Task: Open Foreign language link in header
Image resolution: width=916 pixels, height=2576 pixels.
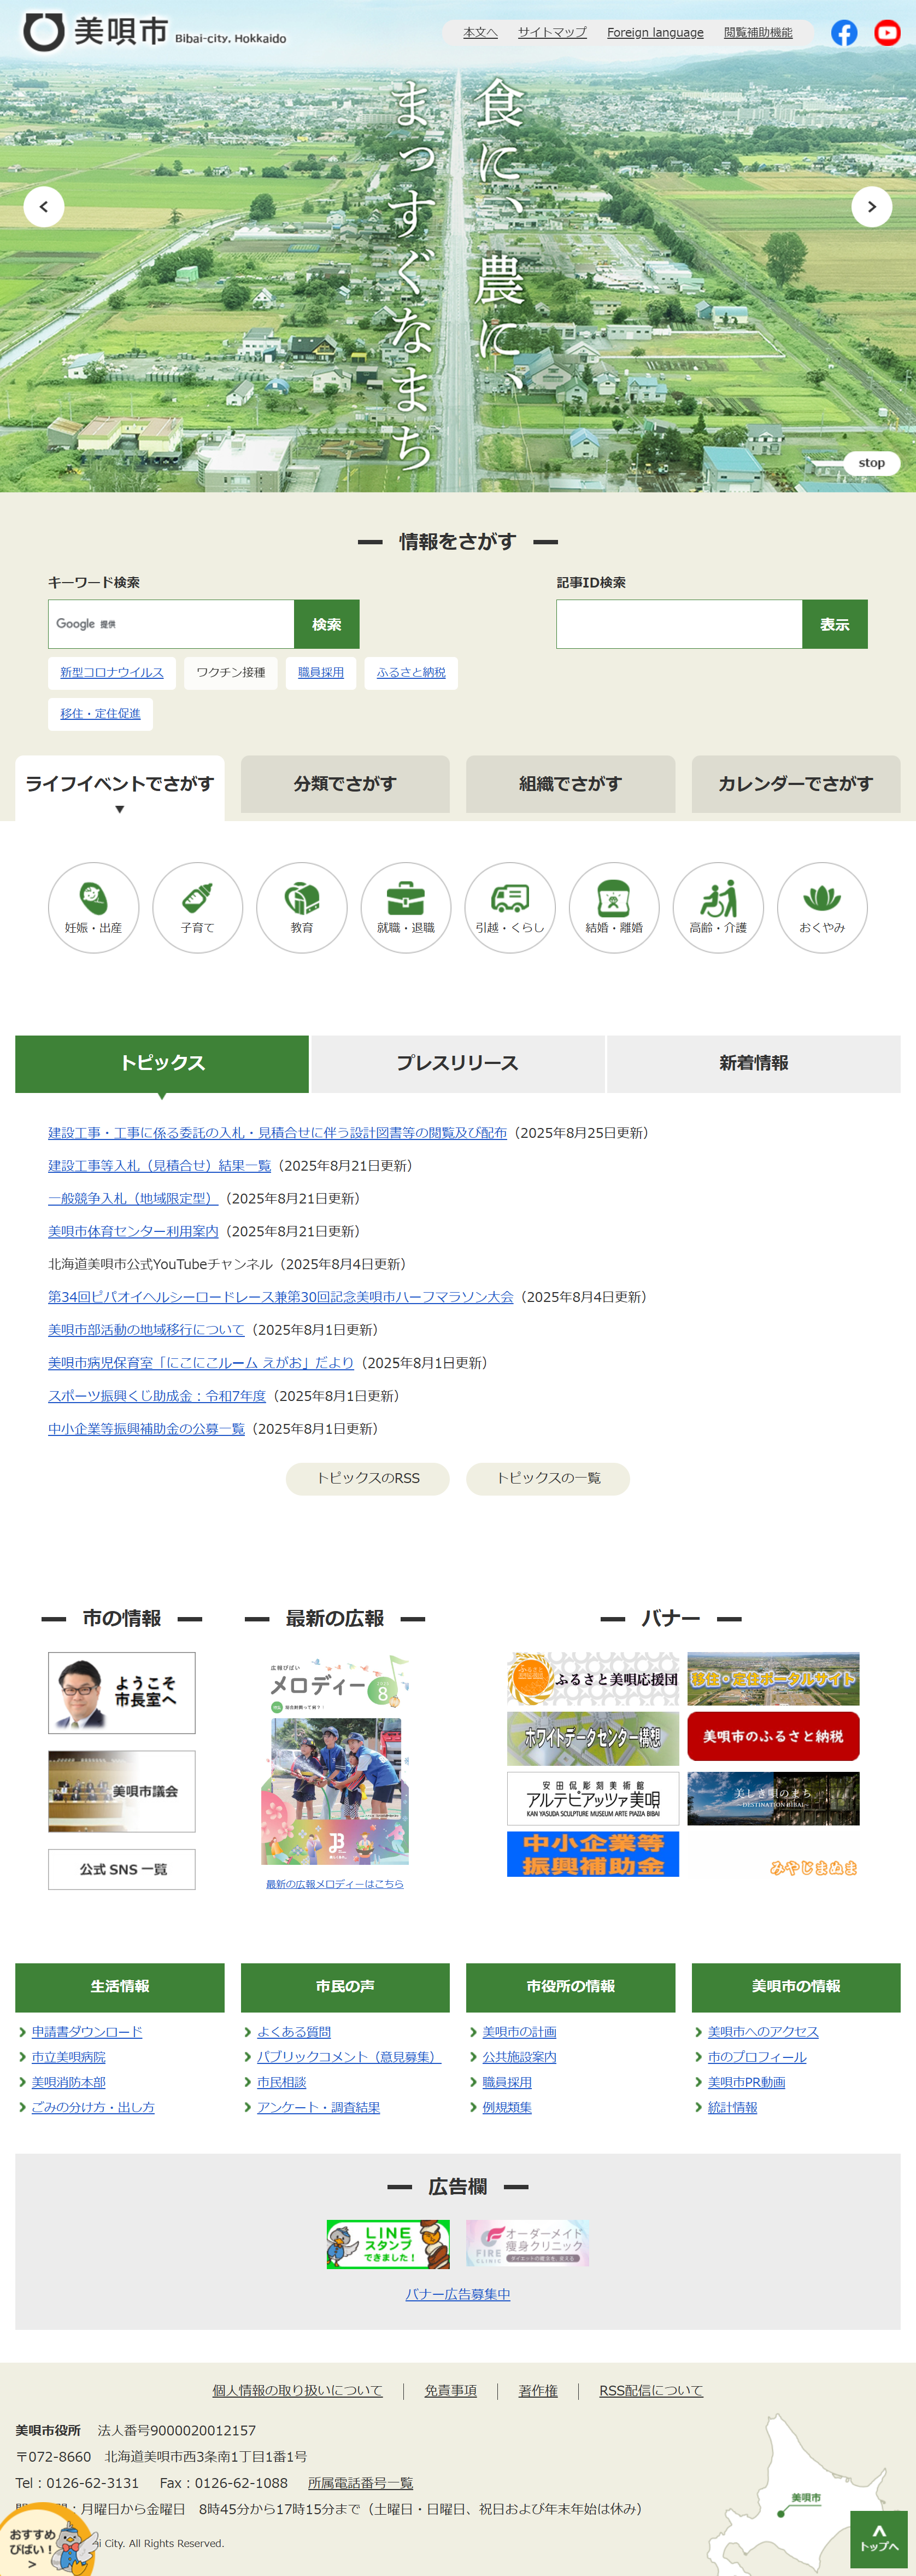Action: [655, 33]
